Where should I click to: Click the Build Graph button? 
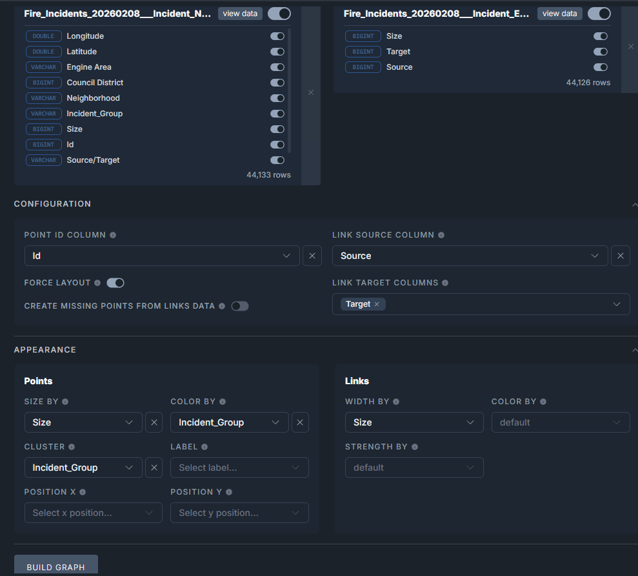pos(56,566)
